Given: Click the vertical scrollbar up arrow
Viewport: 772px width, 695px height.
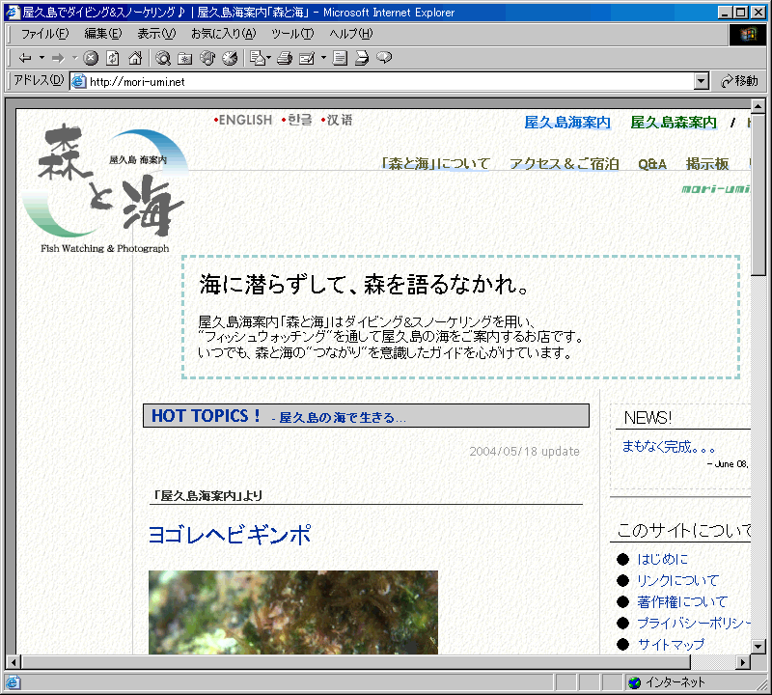Looking at the screenshot, I should (758, 105).
